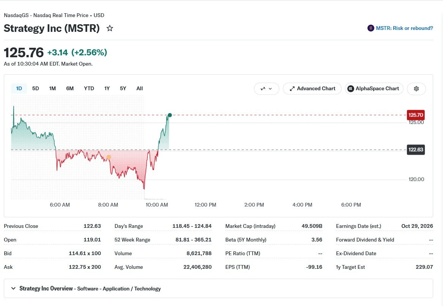Click the MSTR promo round logo icon
443x306 pixels.
(x=370, y=28)
